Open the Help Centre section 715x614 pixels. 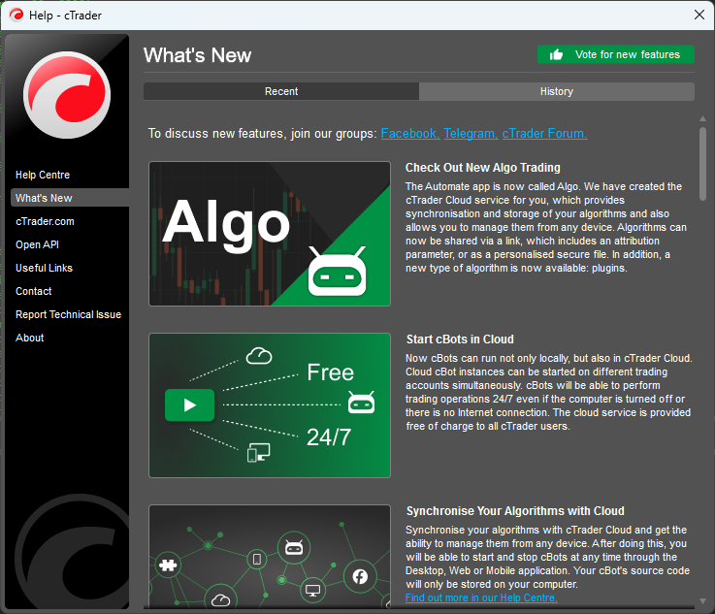[x=43, y=175]
